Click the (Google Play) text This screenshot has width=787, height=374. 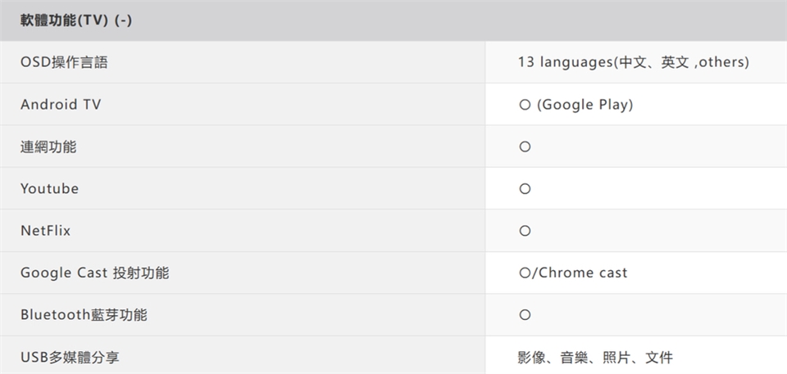[585, 105]
